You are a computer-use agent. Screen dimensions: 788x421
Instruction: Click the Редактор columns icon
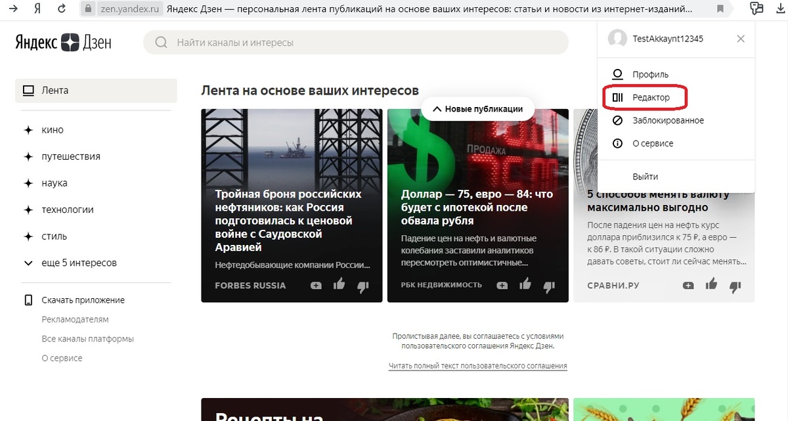click(x=617, y=97)
